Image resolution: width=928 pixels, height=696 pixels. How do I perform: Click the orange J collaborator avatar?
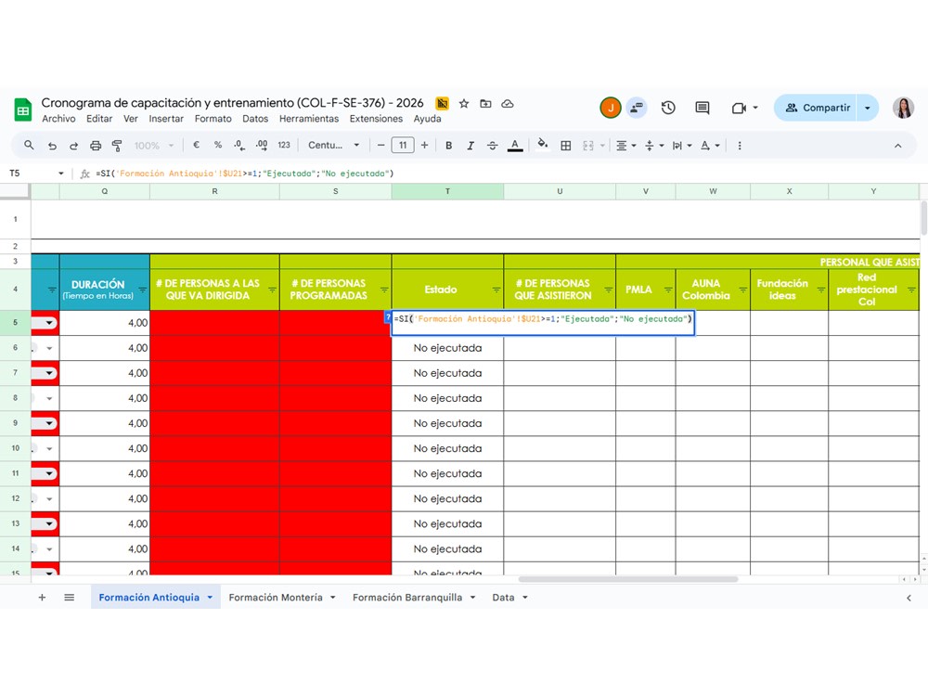[x=611, y=108]
